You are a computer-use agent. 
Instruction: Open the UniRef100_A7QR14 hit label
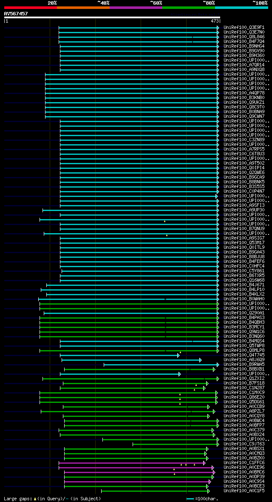click(x=244, y=65)
